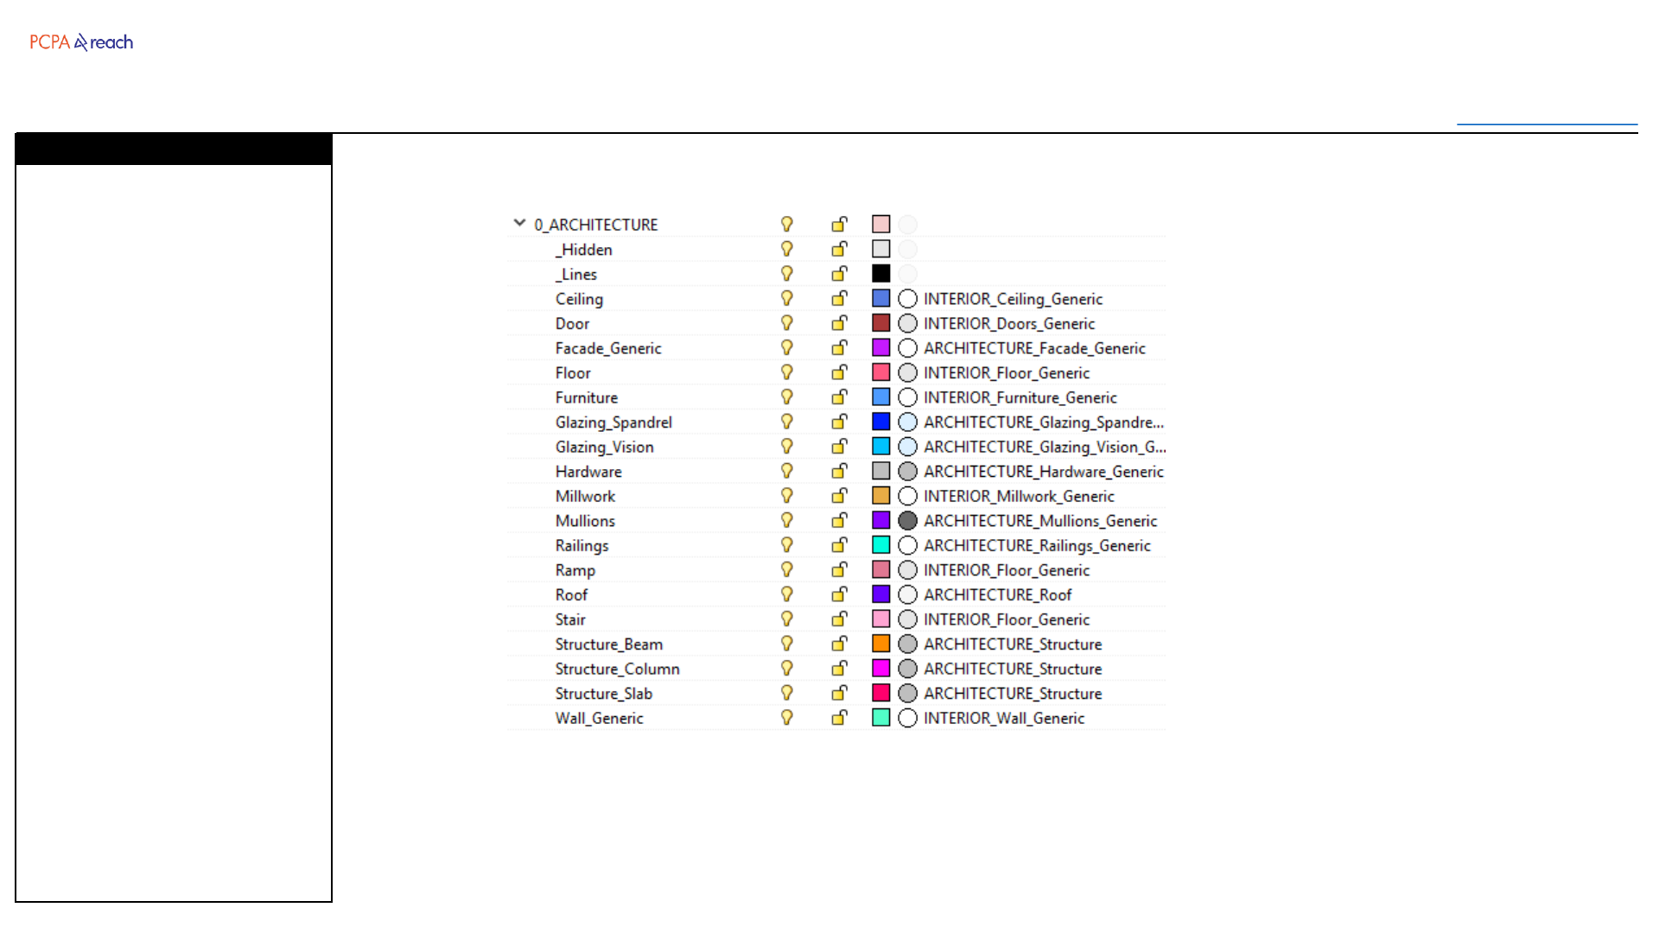Viewport: 1659px width, 933px height.
Task: Click material icon for Hardware layer
Action: click(907, 472)
